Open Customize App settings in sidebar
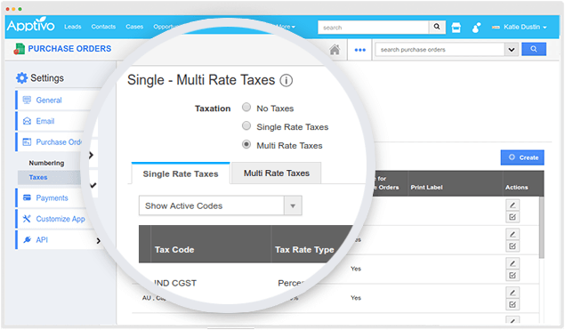Image resolution: width=565 pixels, height=330 pixels. coord(61,219)
